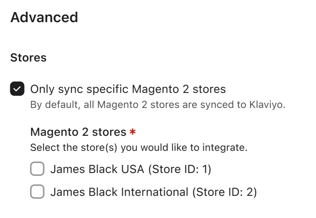316x218 pixels.
Task: Click "synced to Klaviyo" phrase in help text
Action: pos(250,105)
